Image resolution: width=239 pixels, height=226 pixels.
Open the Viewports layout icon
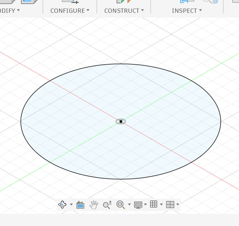pos(170,204)
